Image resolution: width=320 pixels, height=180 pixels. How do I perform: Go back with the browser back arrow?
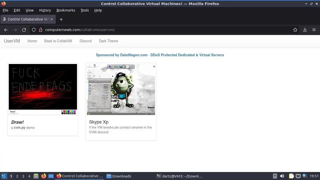point(6,30)
